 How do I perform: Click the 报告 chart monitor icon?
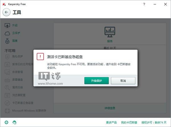(110, 32)
